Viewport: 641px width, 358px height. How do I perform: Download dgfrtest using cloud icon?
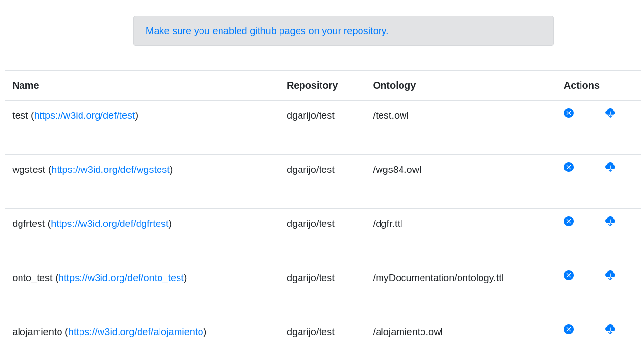[x=610, y=221]
